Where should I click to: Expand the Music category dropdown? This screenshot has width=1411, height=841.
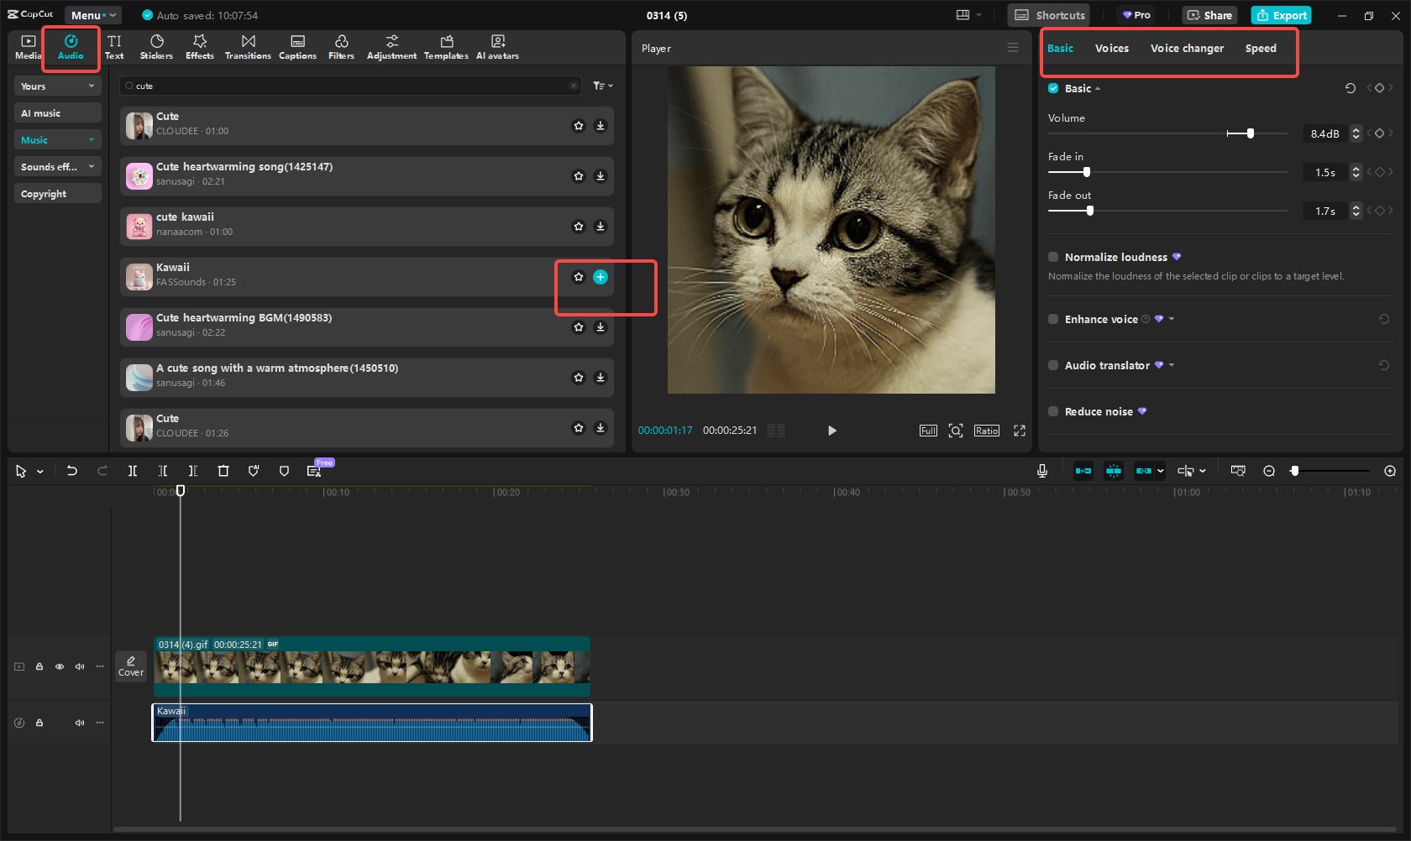[x=92, y=139]
